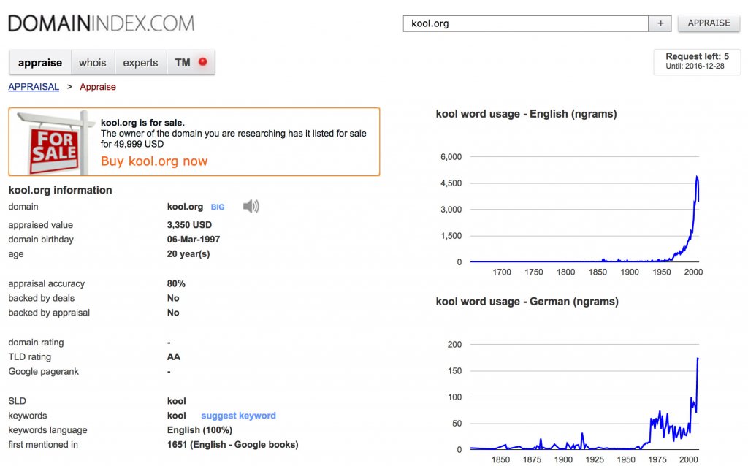This screenshot has width=748, height=466.
Task: Click the Request left: 5 box
Action: (697, 61)
